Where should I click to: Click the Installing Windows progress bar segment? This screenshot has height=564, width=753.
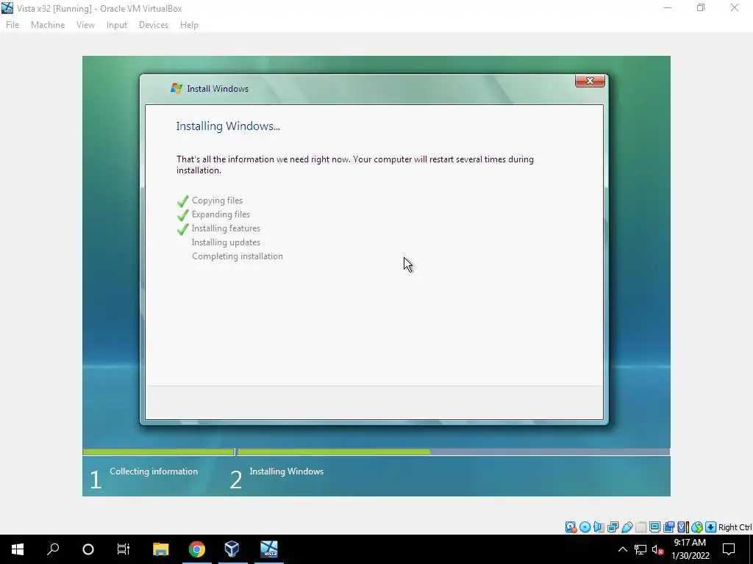[x=453, y=452]
